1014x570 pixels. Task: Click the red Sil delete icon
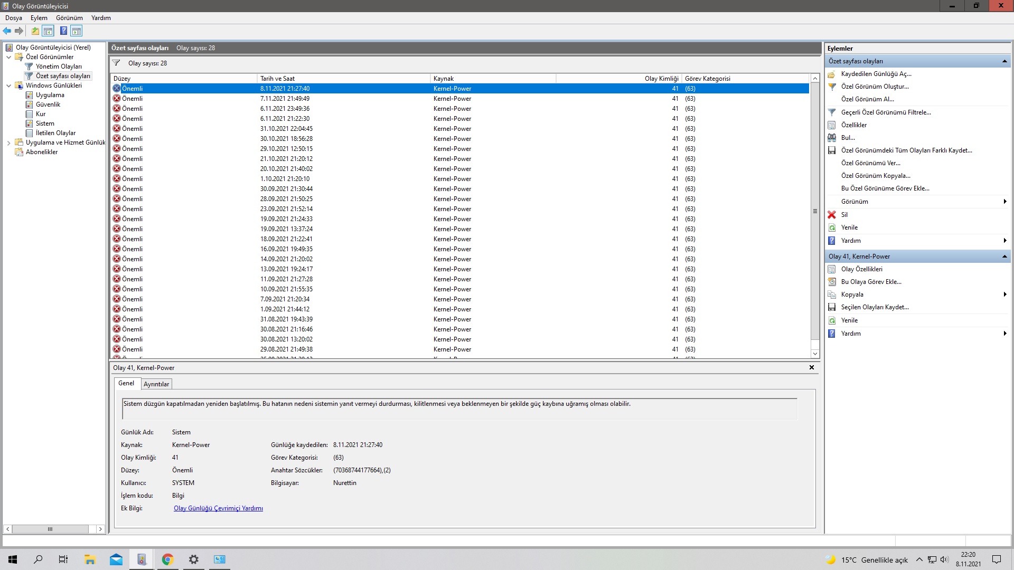point(832,215)
